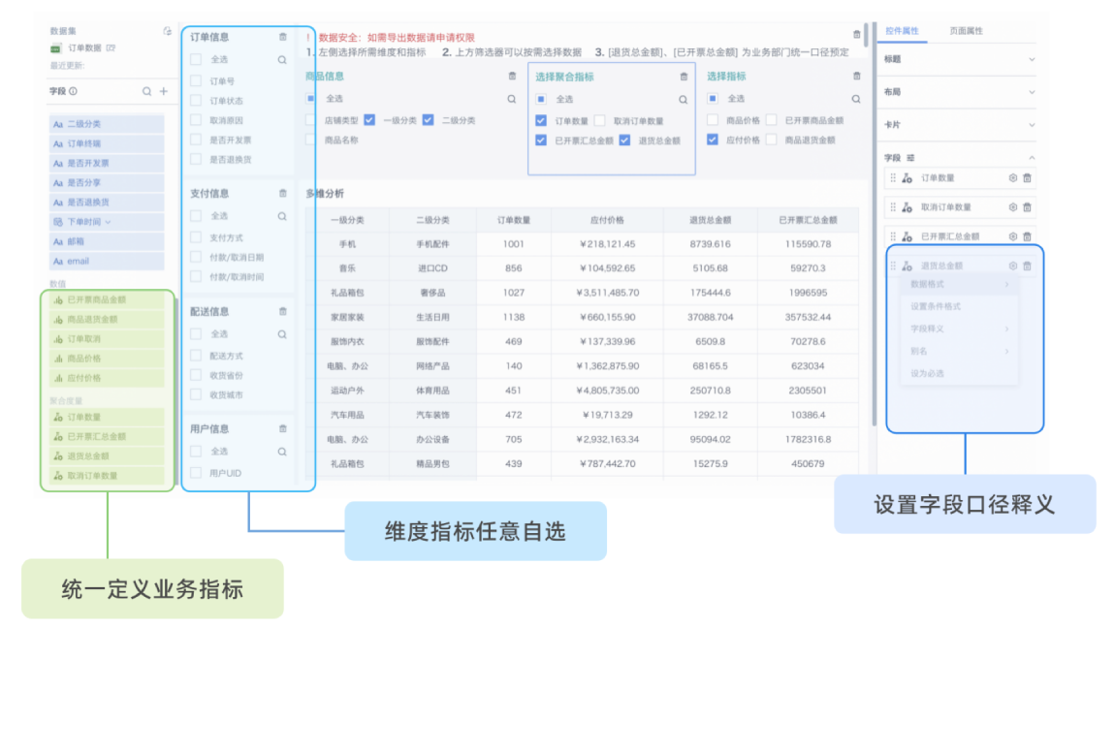Open the 数据格式 submenu
This screenshot has width=1115, height=752.
[x=959, y=285]
